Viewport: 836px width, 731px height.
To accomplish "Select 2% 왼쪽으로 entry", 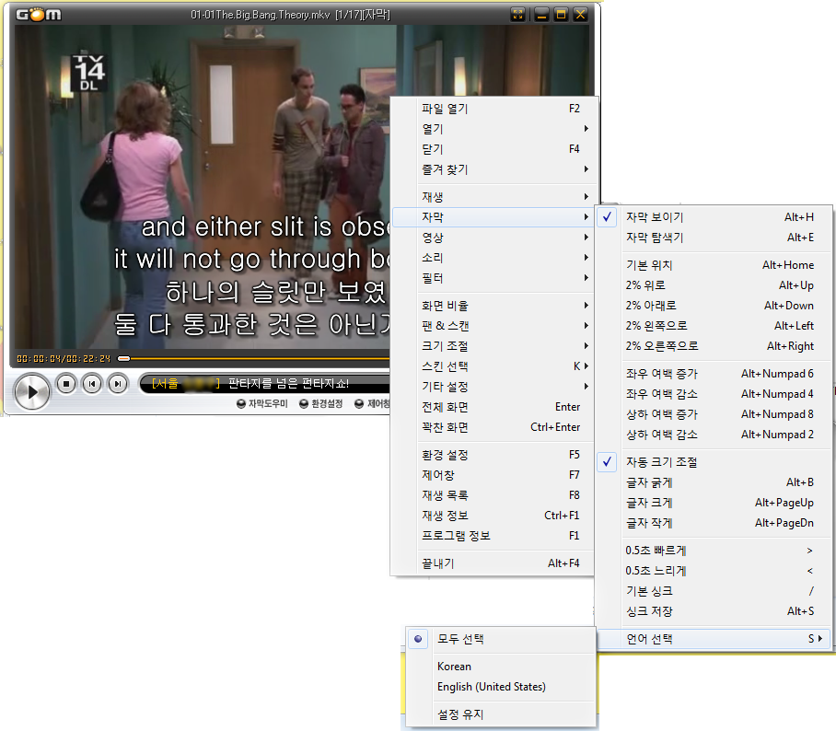I will tap(714, 326).
